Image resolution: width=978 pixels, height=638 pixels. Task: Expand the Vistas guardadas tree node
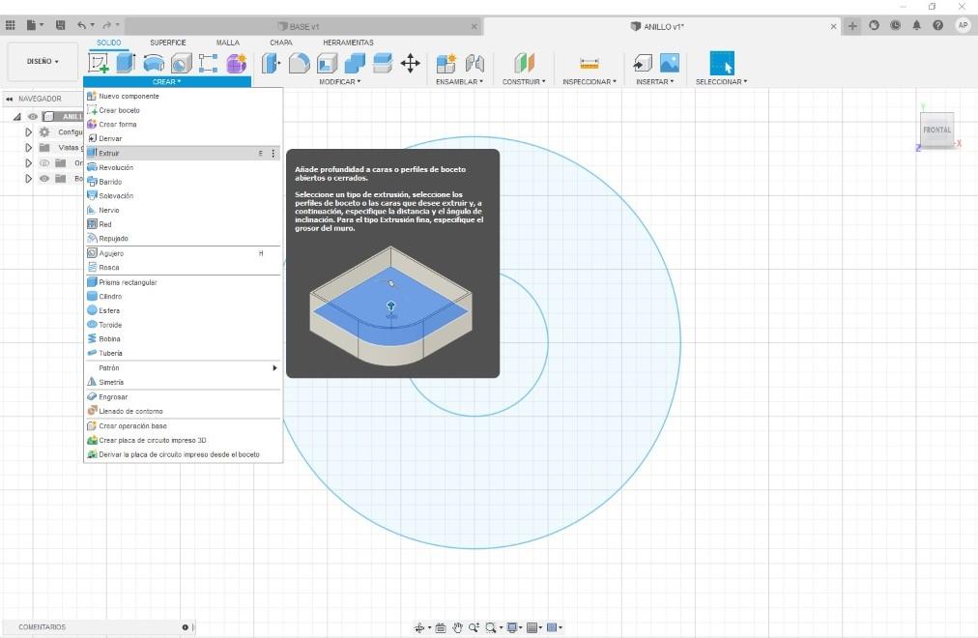[x=28, y=148]
